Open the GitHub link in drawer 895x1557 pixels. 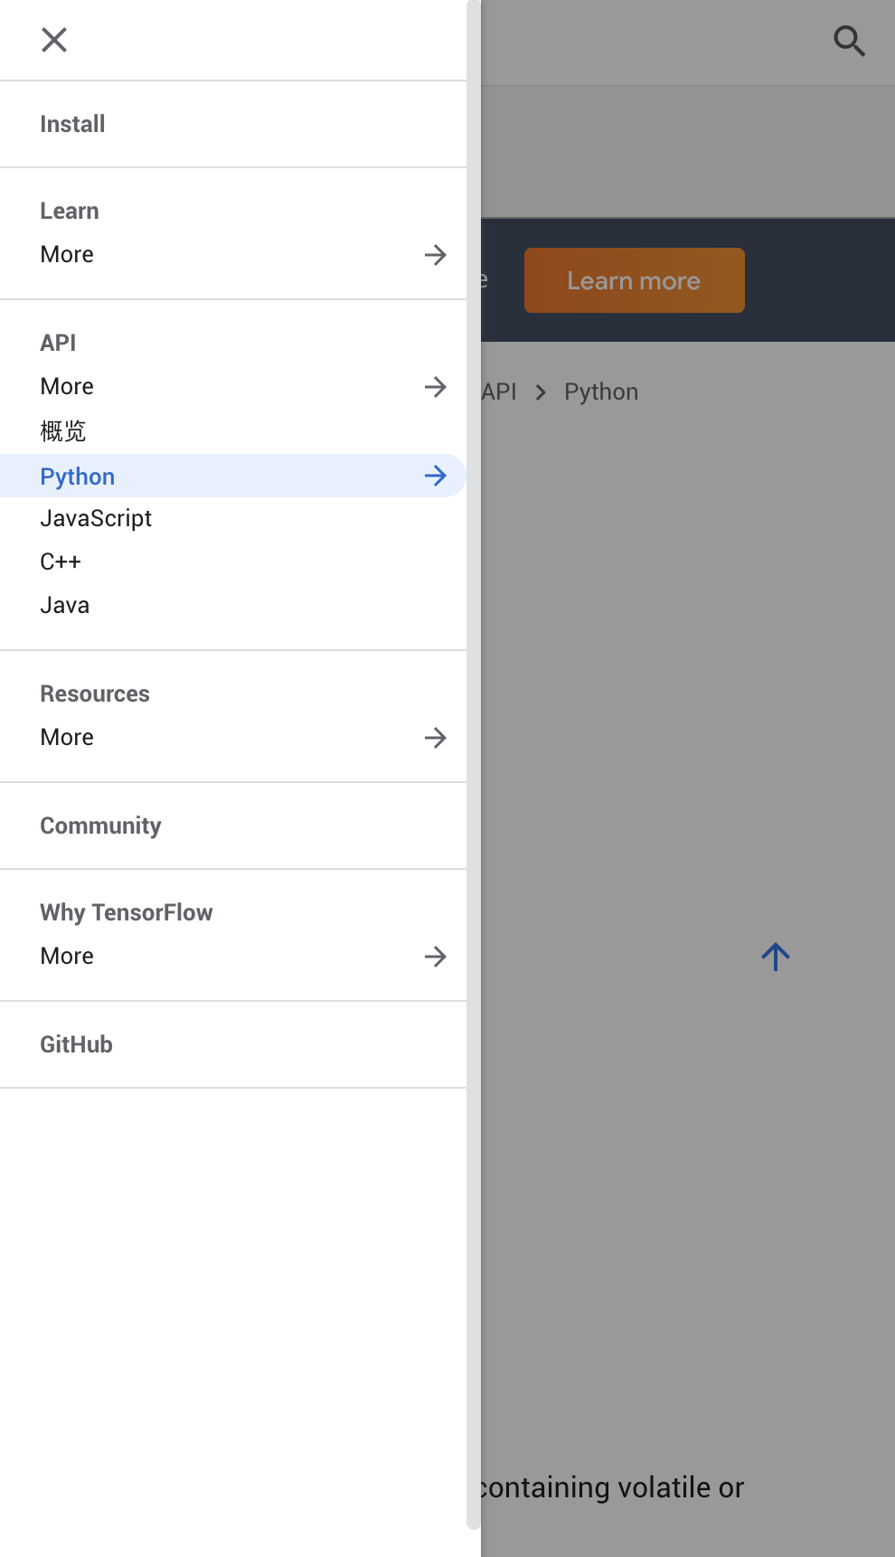(x=76, y=1044)
